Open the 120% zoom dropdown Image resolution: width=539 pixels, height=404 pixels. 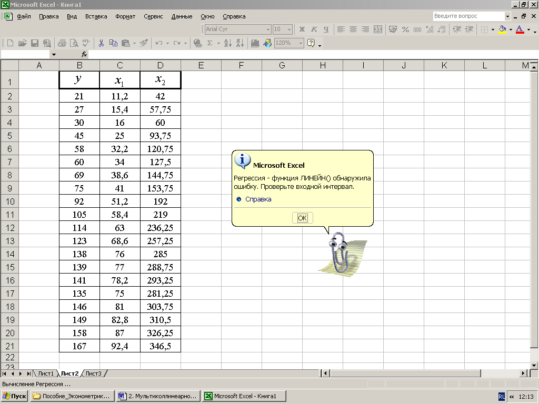tap(301, 43)
